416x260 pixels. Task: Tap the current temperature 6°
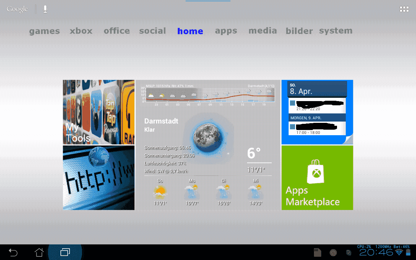(254, 153)
